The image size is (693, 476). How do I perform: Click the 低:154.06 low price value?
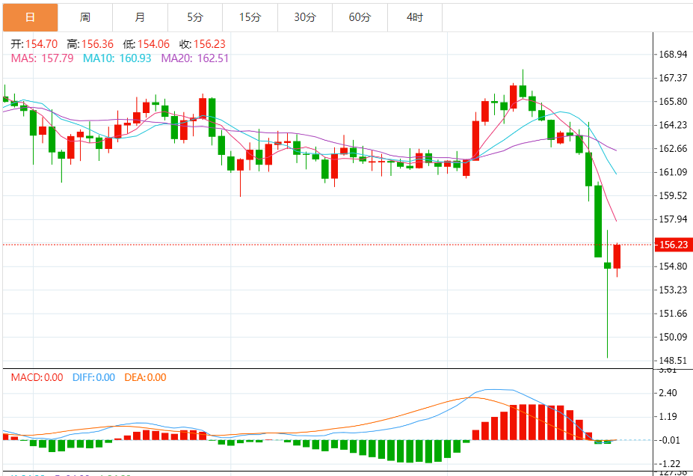[147, 44]
